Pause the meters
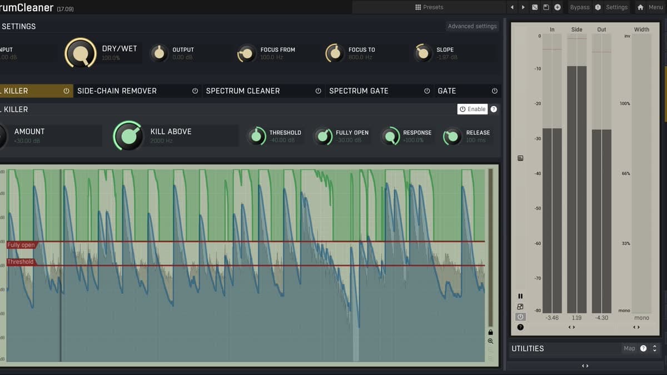Screen dimensions: 667x375 (520, 296)
